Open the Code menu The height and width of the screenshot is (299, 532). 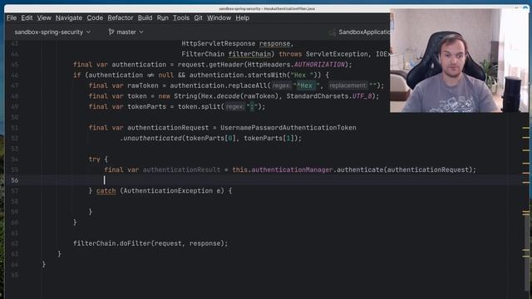pyautogui.click(x=95, y=18)
